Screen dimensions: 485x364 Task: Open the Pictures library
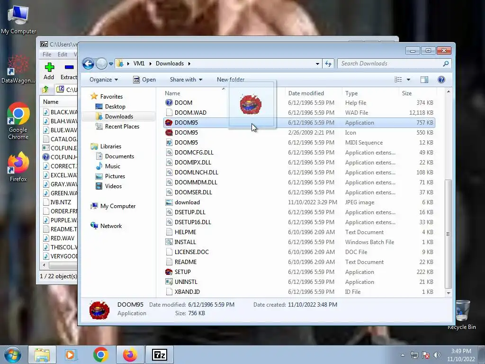pyautogui.click(x=115, y=176)
